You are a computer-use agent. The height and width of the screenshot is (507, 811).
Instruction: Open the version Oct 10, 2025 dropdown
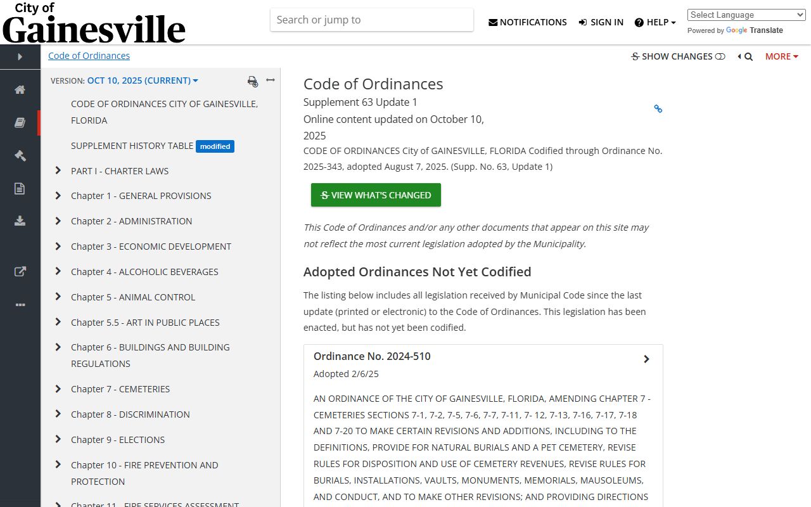click(143, 80)
